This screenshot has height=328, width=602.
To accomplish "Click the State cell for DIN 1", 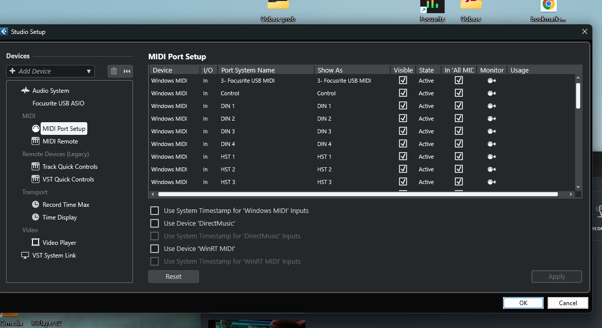I will [x=426, y=106].
